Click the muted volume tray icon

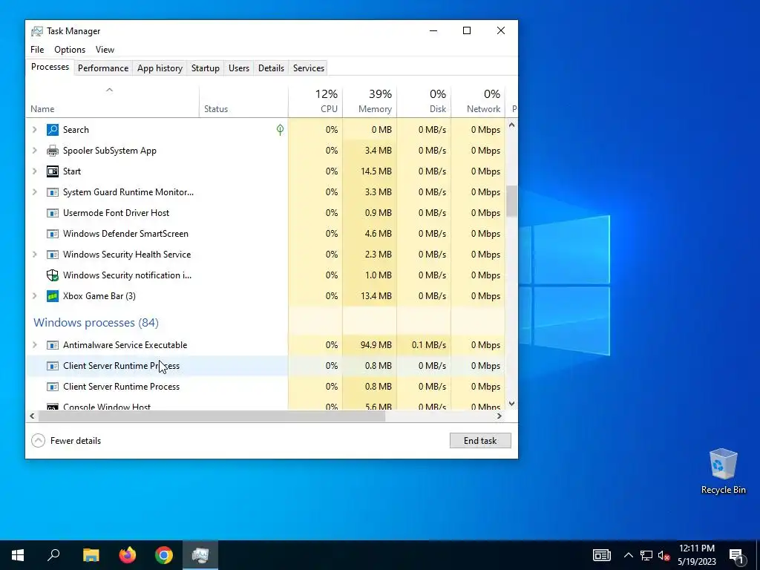pyautogui.click(x=664, y=555)
